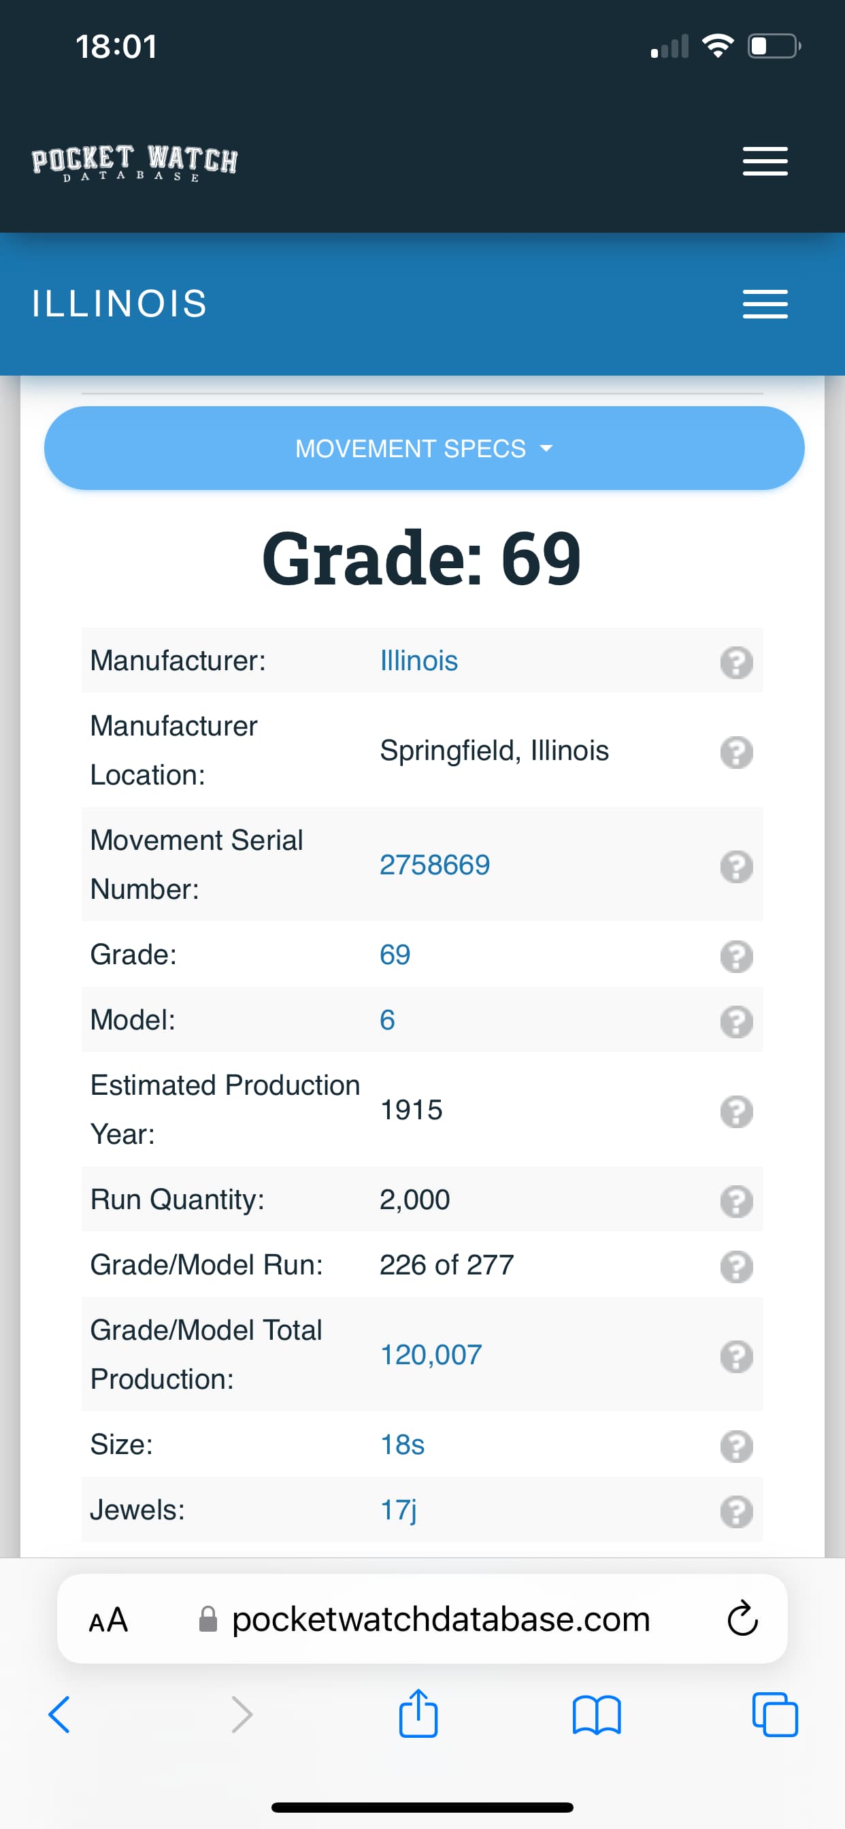The image size is (845, 1829).
Task: Show help for the Model row
Action: pos(736,1022)
